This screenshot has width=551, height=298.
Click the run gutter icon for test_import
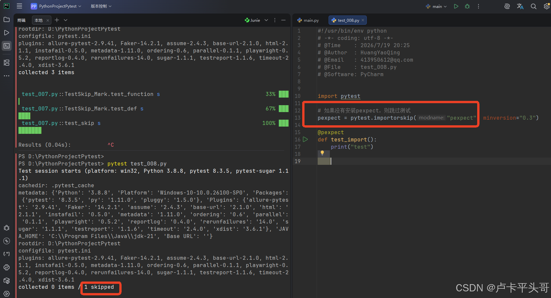(x=305, y=139)
